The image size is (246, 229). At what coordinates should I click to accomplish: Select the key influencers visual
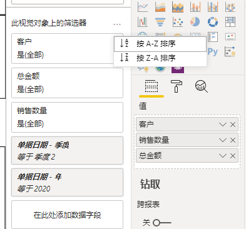click(230, 52)
